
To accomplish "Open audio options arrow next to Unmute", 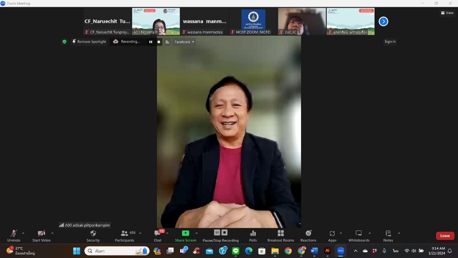I will click(23, 233).
